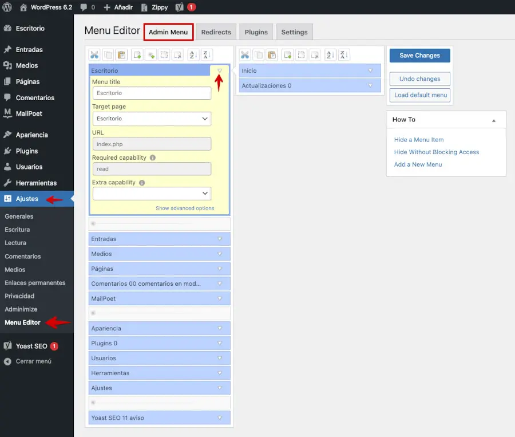Expand the Inicio submenu item
Screen dimensions: 515x437
point(370,70)
